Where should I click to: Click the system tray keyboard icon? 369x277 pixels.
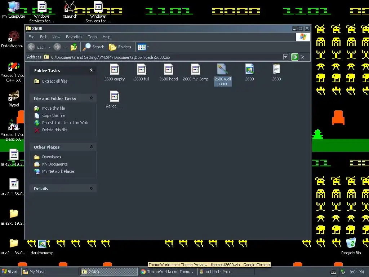pos(333,272)
